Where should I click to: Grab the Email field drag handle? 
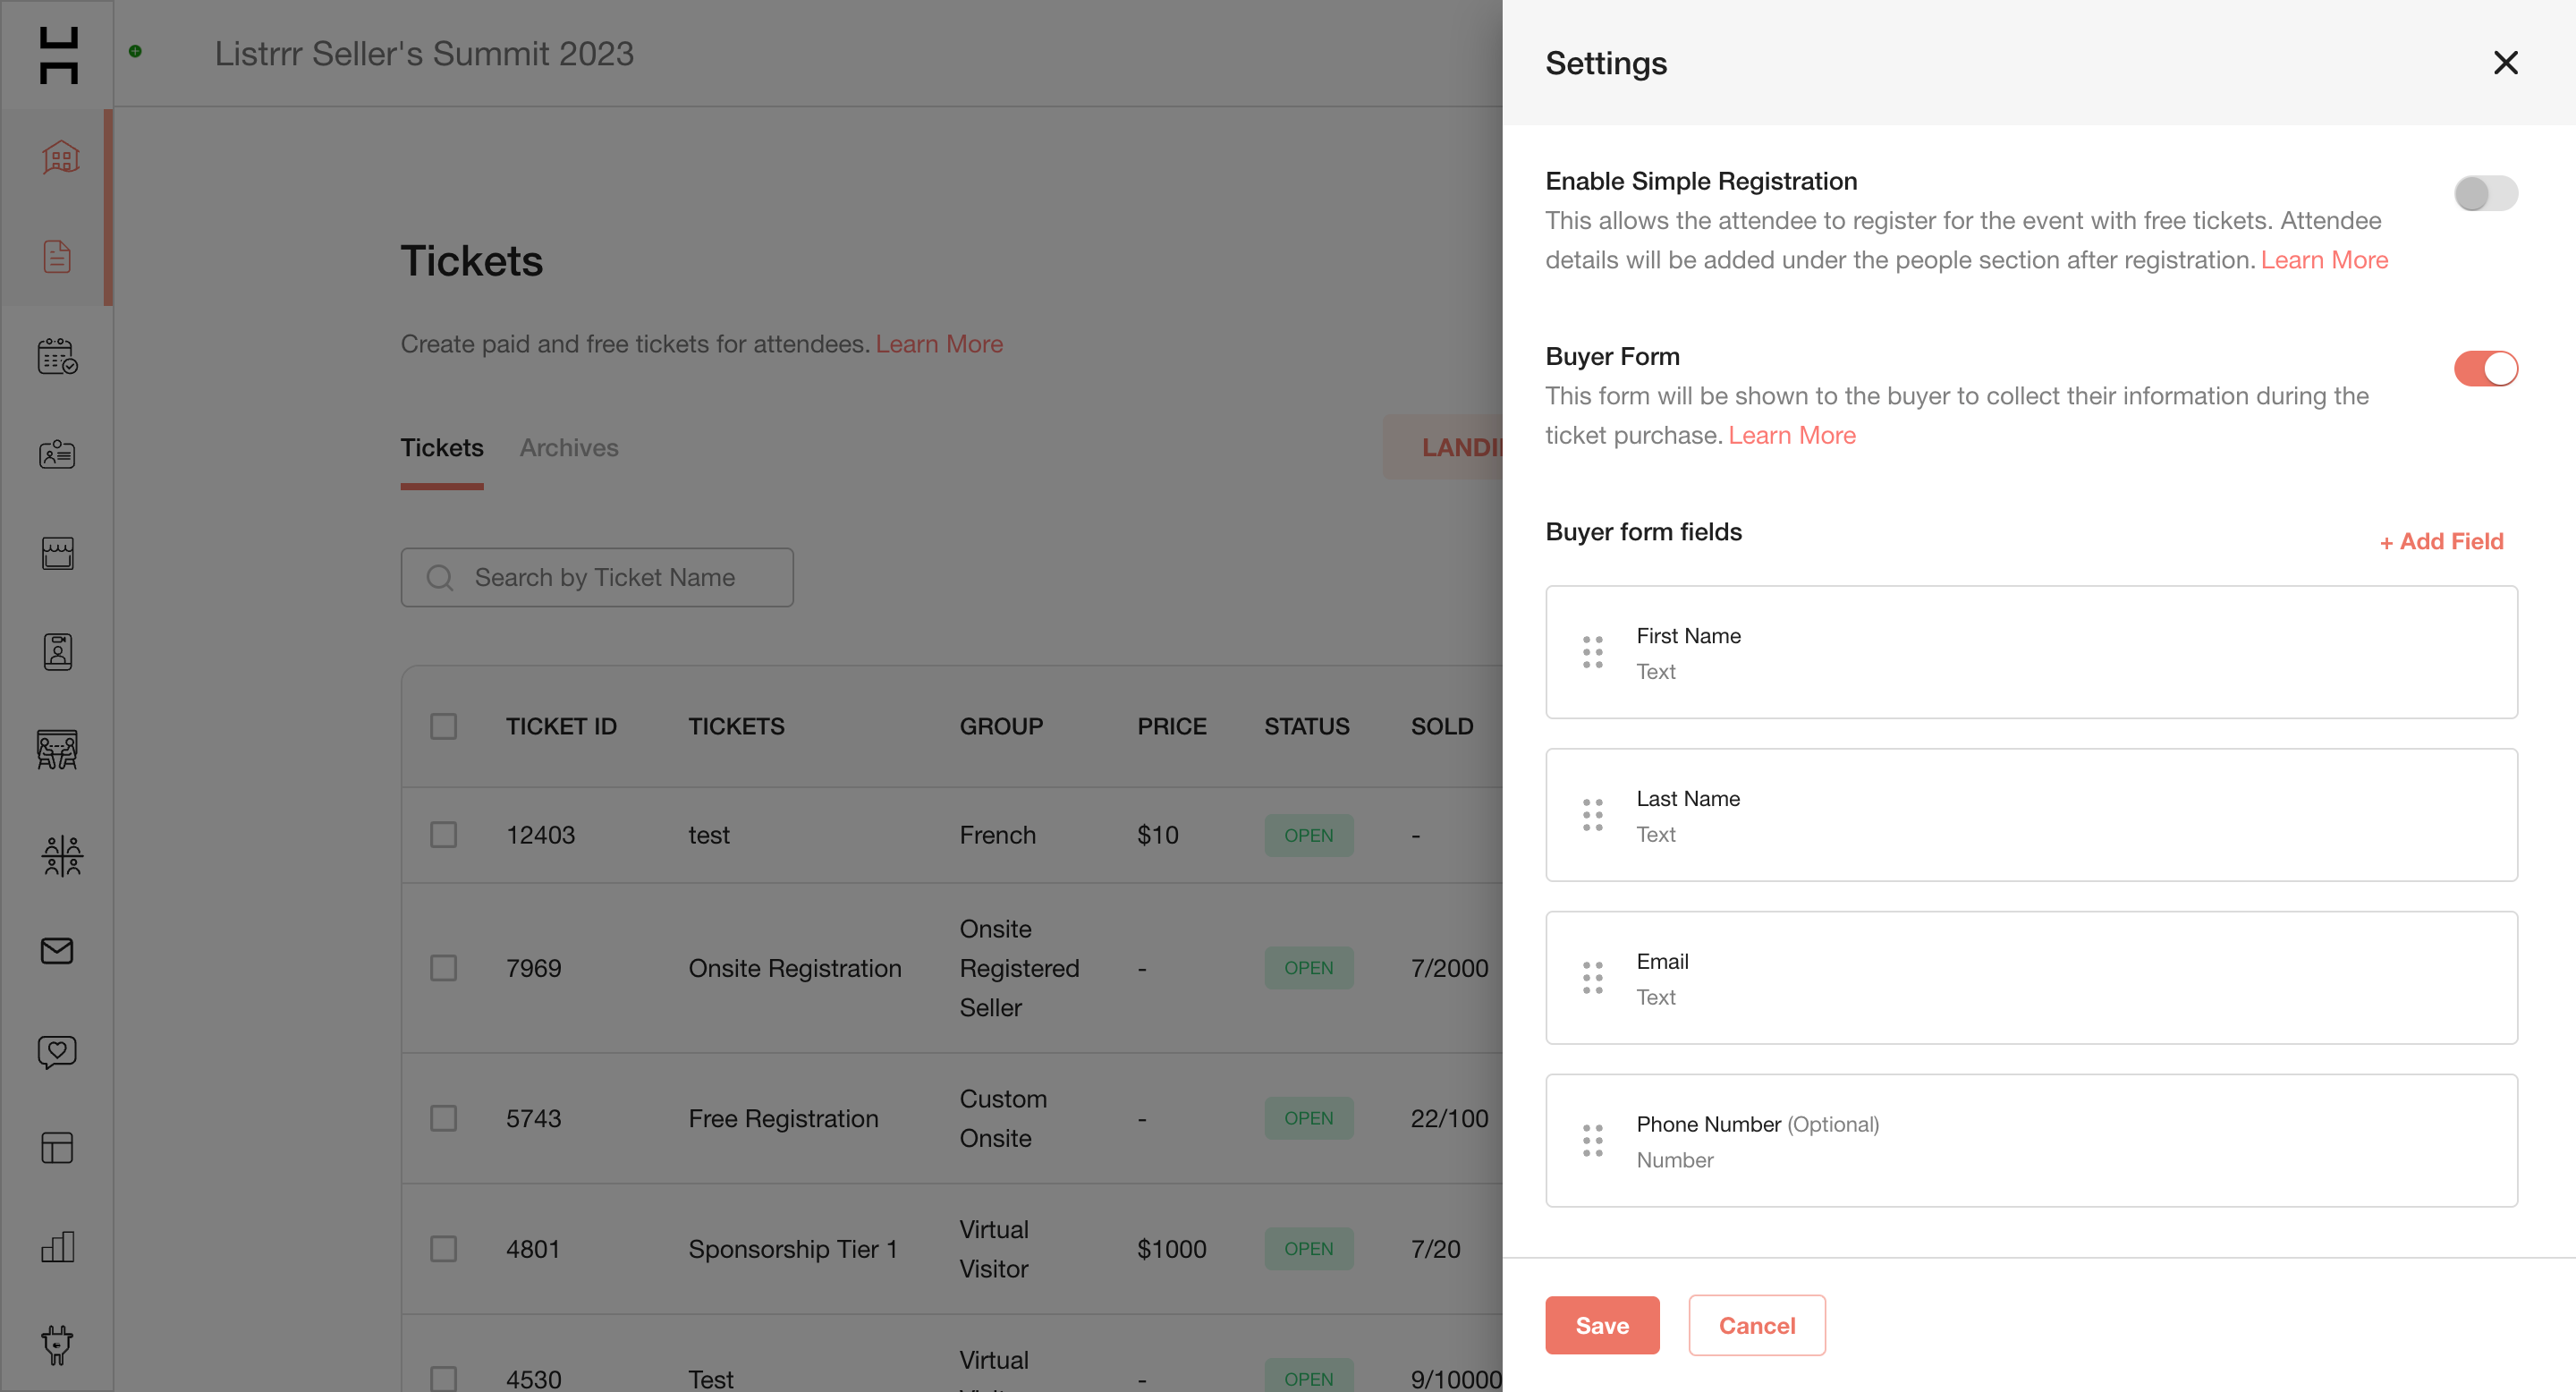(1592, 977)
